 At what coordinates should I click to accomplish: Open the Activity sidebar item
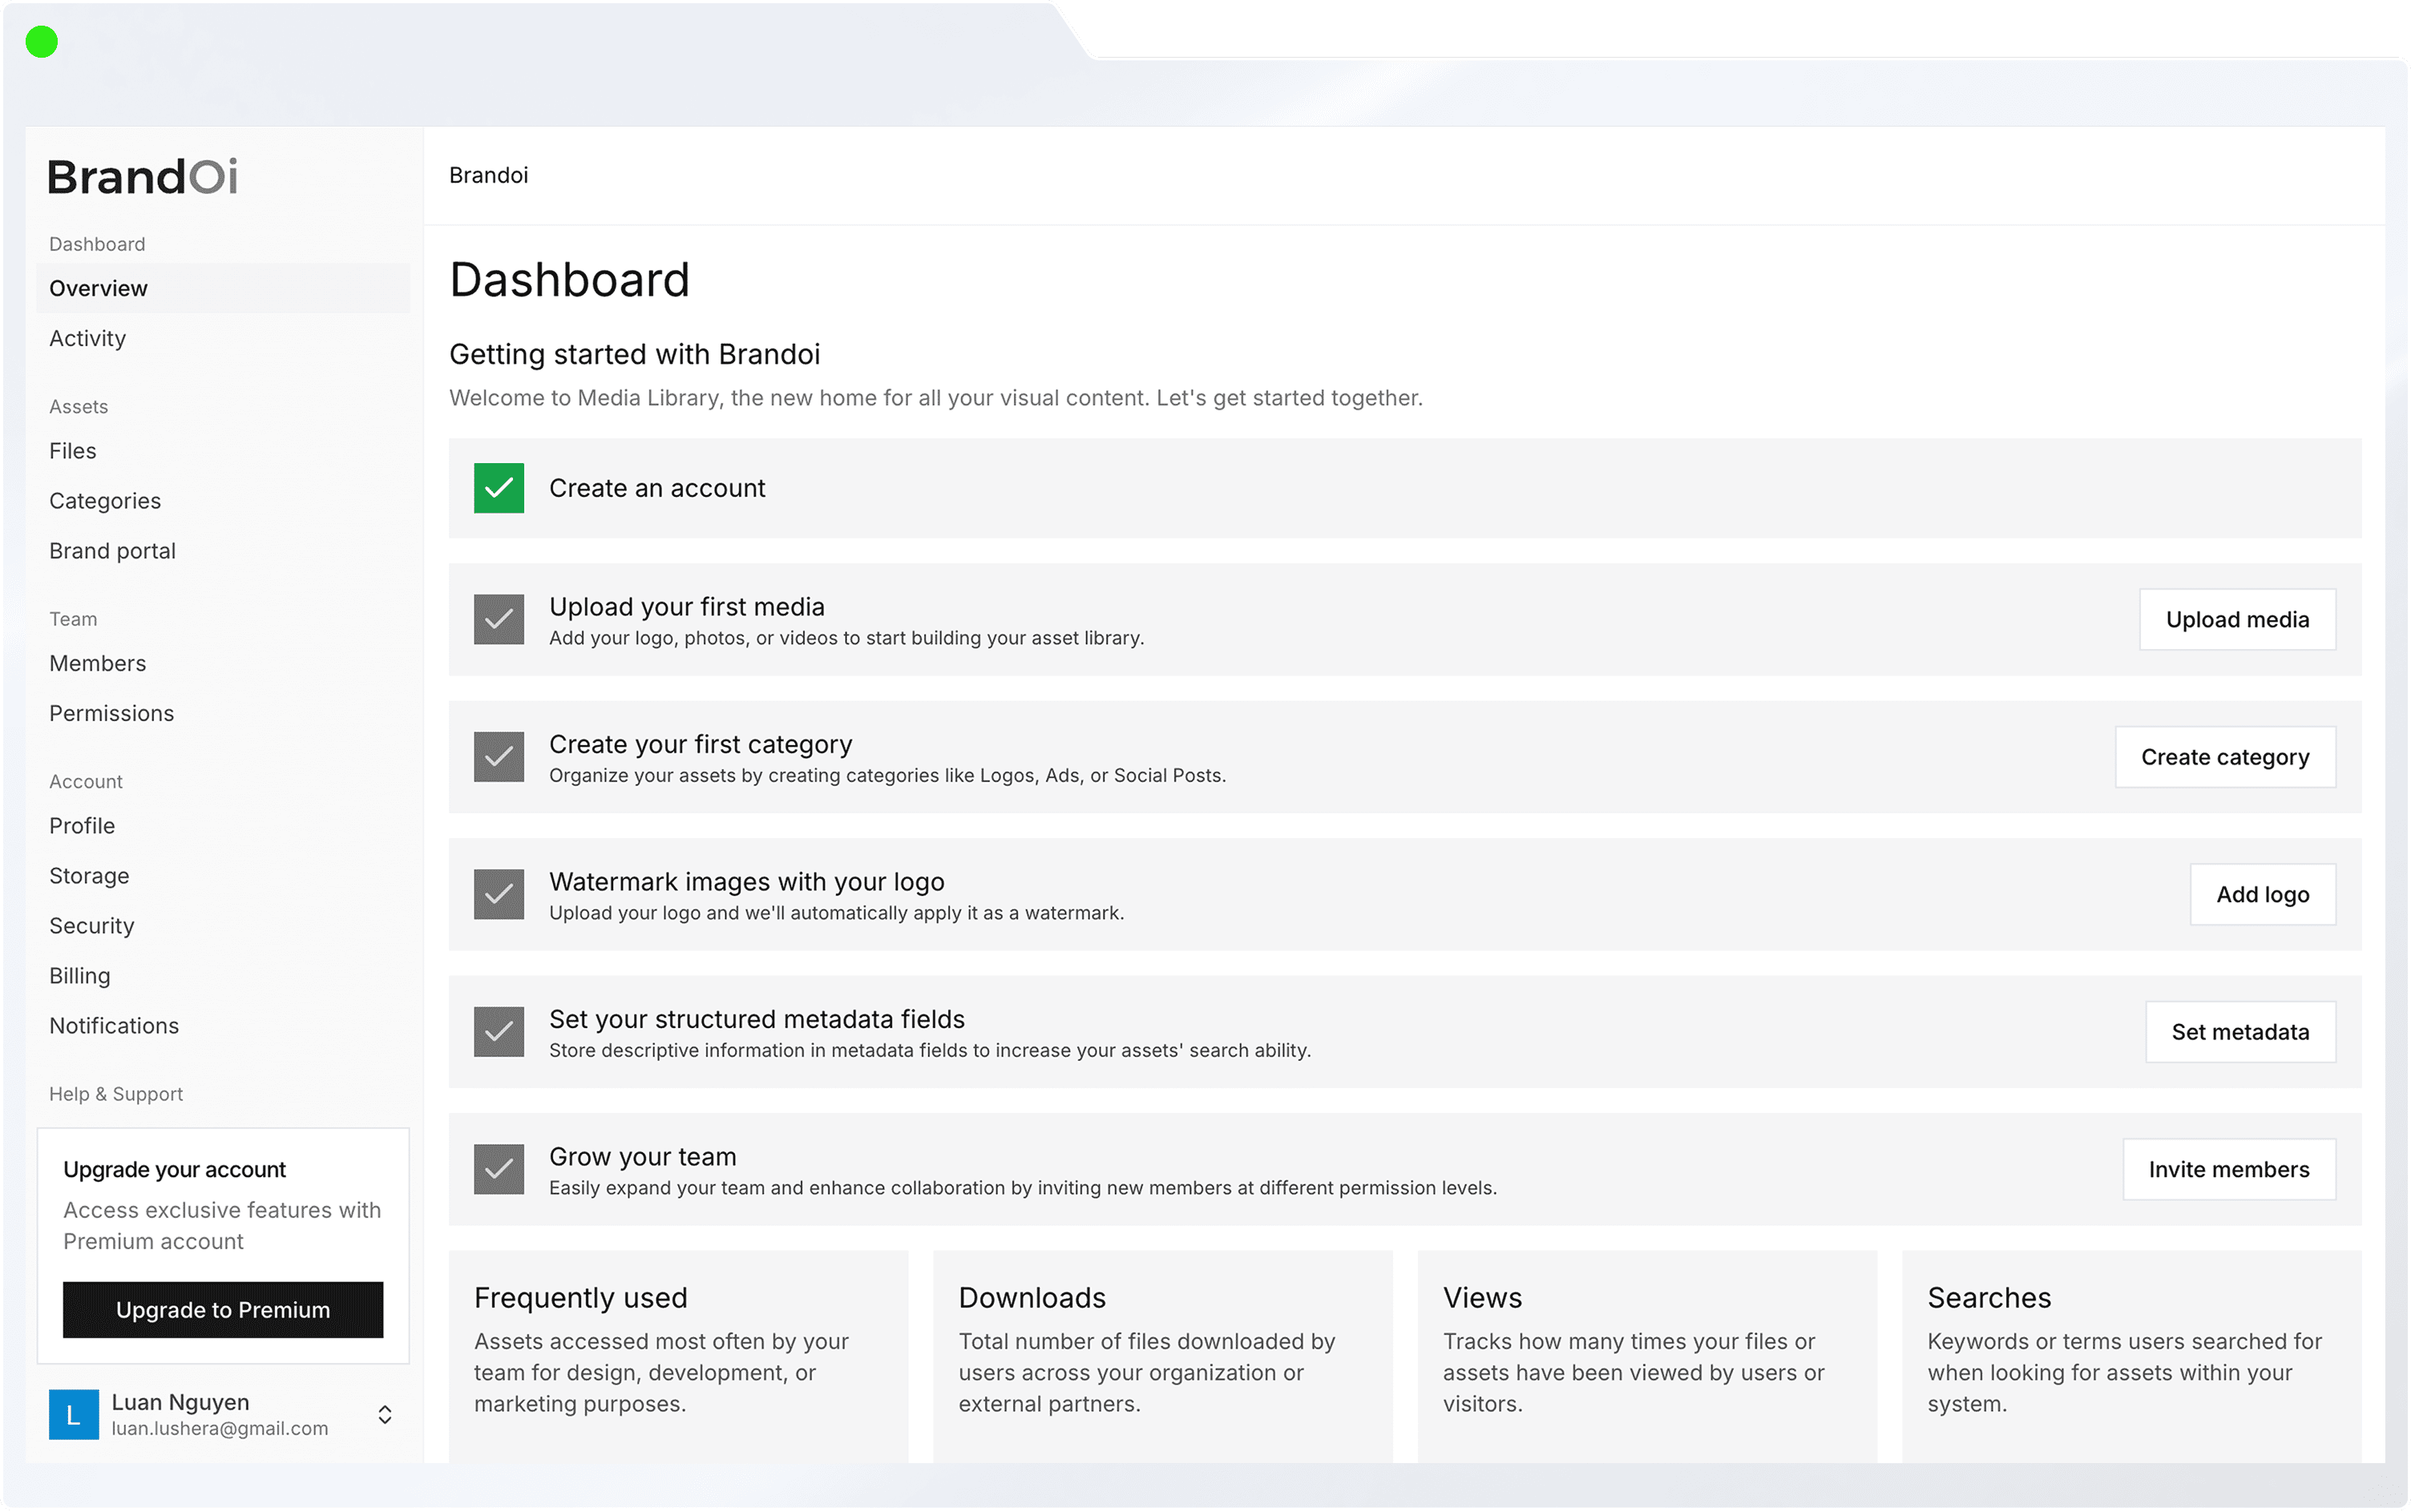[88, 338]
